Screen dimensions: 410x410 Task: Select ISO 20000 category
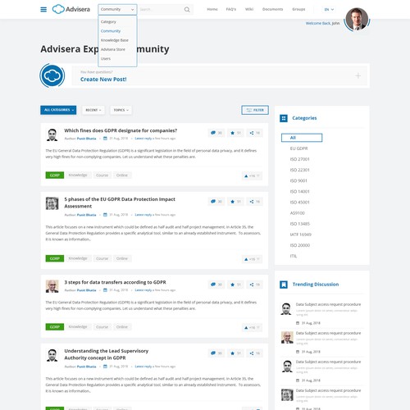click(300, 245)
